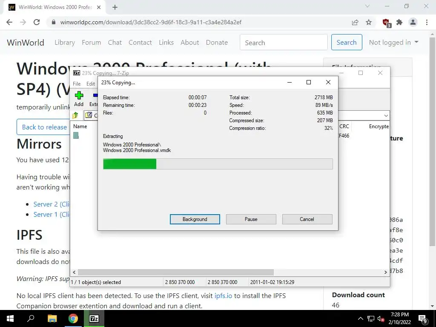Click the extraction progress bar
Screen dimensions: 436x327
coord(218,164)
